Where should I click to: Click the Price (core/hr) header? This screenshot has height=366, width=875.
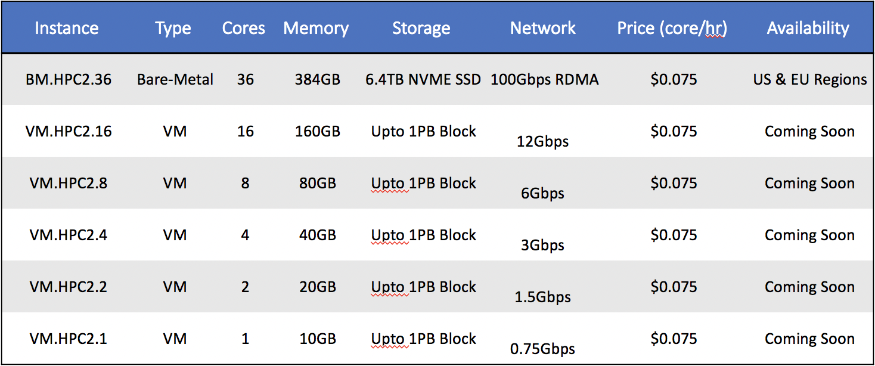pos(672,28)
